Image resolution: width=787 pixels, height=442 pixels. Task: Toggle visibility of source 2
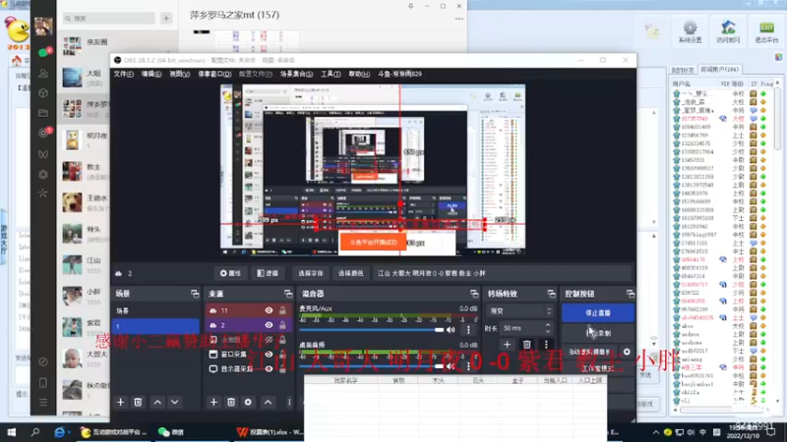coord(269,325)
